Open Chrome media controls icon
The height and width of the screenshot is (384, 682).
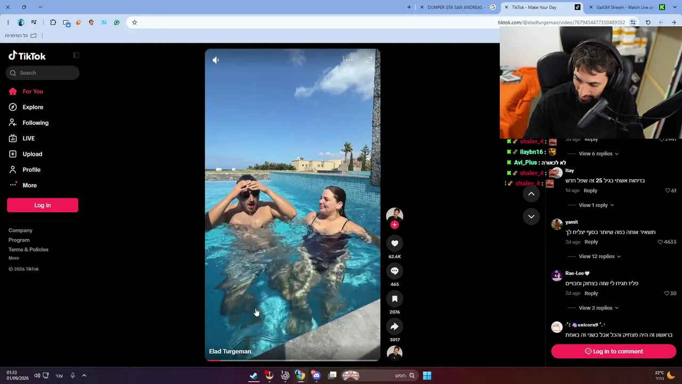pyautogui.click(x=34, y=22)
